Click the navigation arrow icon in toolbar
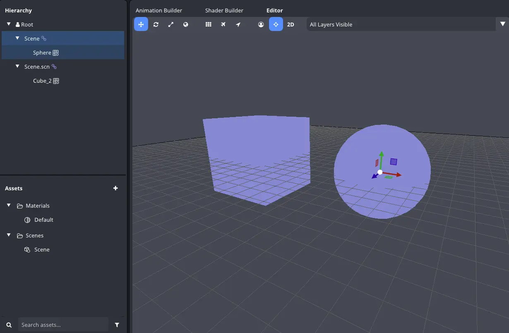 (238, 24)
